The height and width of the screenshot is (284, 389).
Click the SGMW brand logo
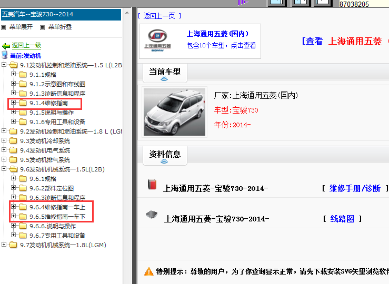click(x=157, y=40)
